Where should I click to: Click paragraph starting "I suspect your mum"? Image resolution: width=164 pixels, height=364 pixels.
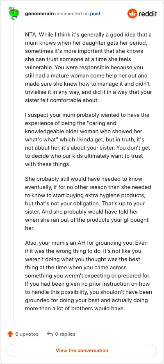[89, 139]
